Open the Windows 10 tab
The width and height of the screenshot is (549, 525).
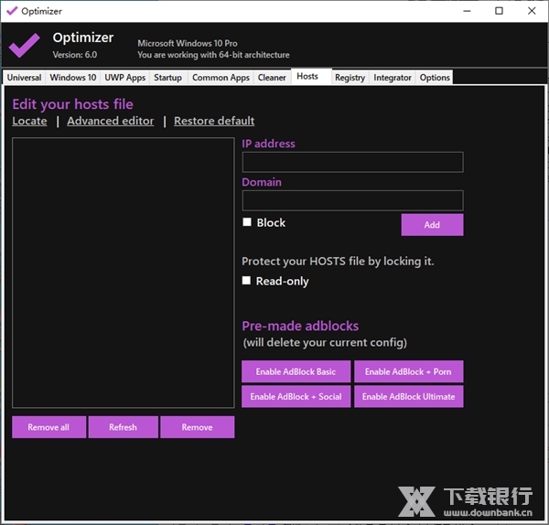(x=73, y=78)
